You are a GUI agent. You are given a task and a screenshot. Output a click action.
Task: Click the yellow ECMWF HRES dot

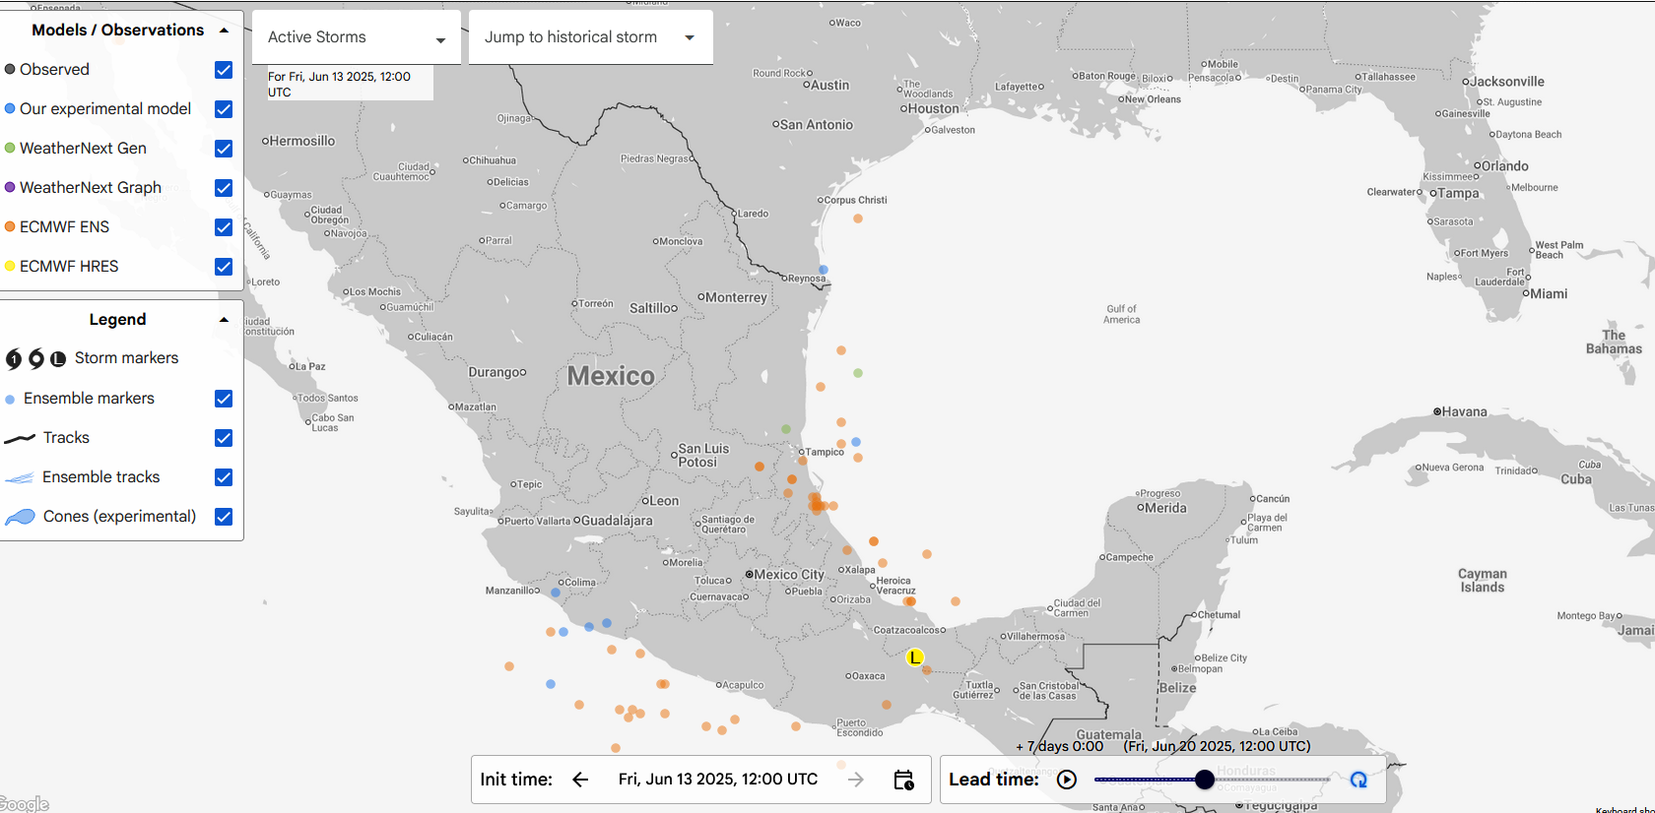pyautogui.click(x=10, y=266)
